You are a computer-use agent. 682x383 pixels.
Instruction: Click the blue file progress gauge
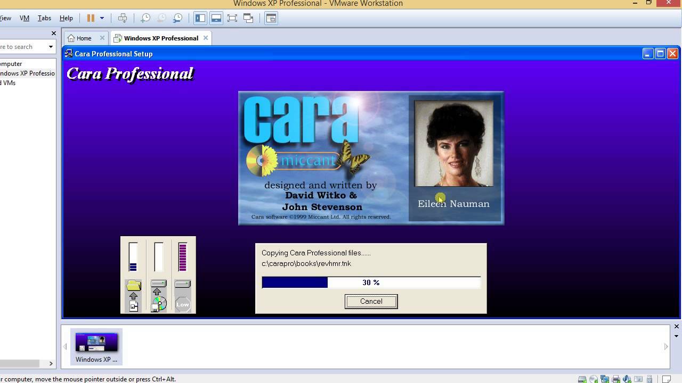[133, 257]
